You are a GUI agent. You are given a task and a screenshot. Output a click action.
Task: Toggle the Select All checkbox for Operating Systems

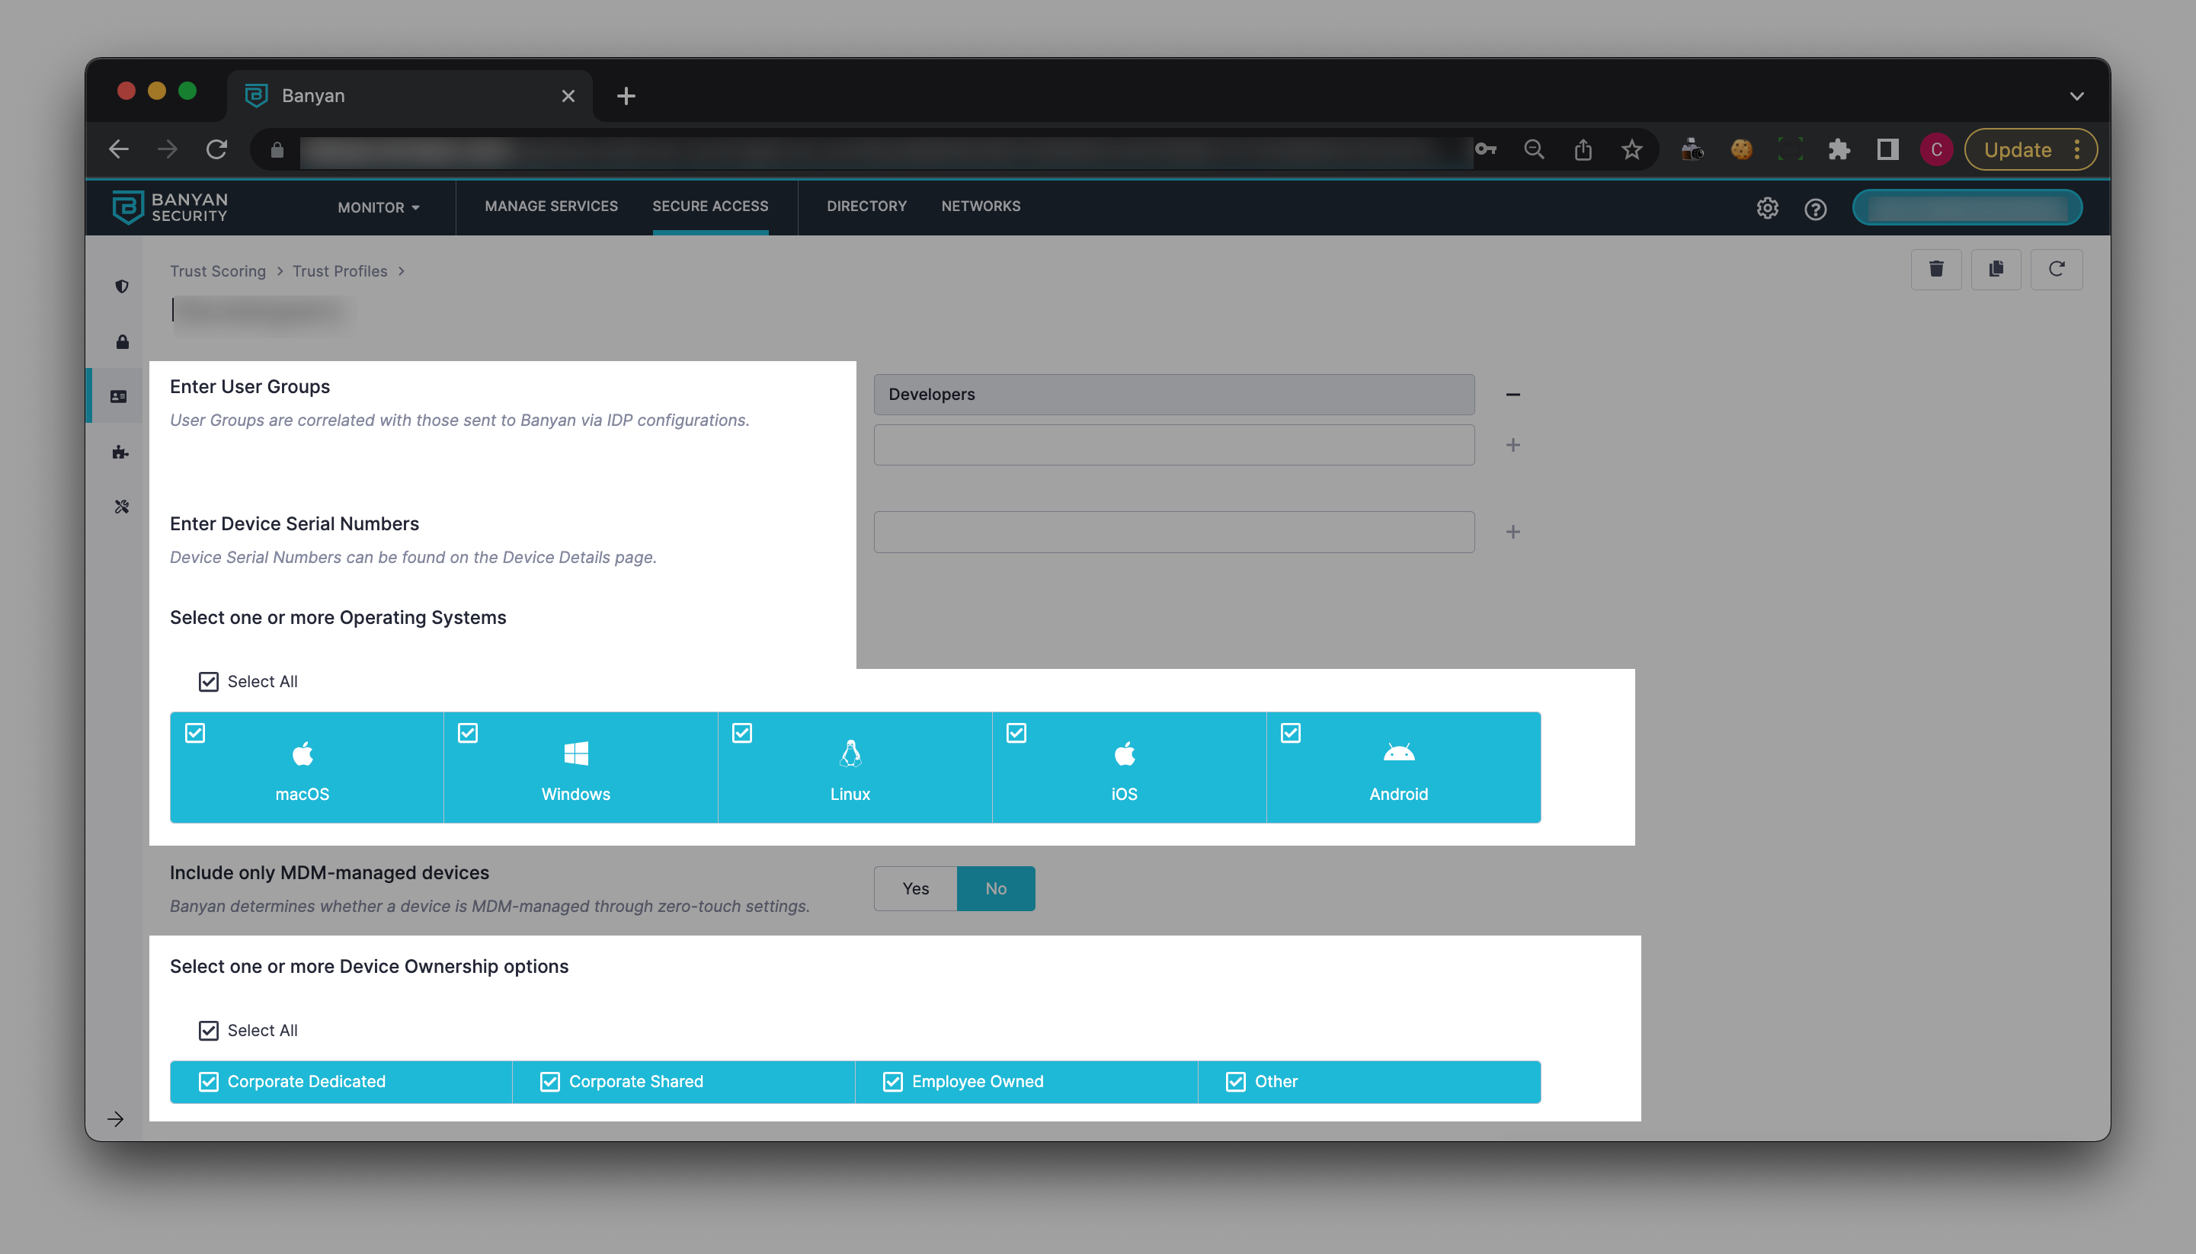tap(209, 682)
